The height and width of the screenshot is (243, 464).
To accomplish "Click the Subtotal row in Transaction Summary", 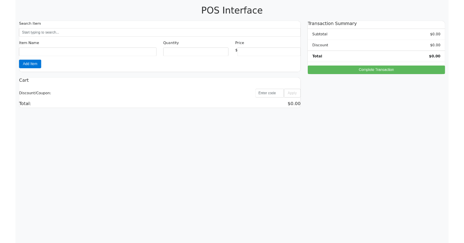I will [x=376, y=34].
